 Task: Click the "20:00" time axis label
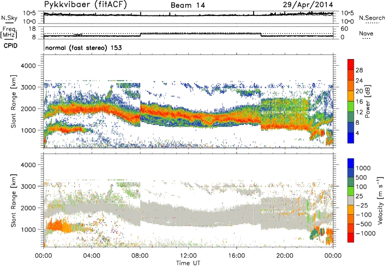pos(285,256)
